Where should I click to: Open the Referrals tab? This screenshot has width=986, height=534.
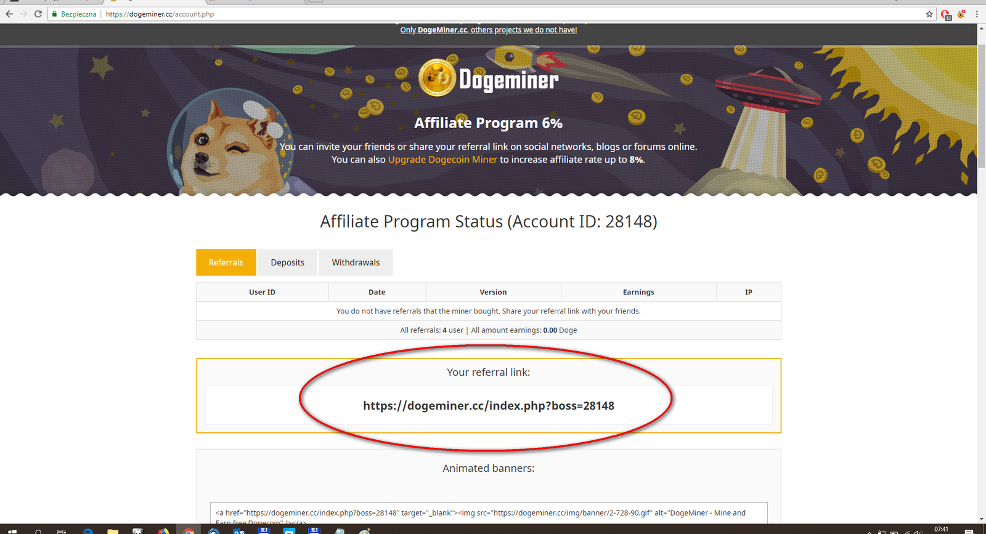226,262
